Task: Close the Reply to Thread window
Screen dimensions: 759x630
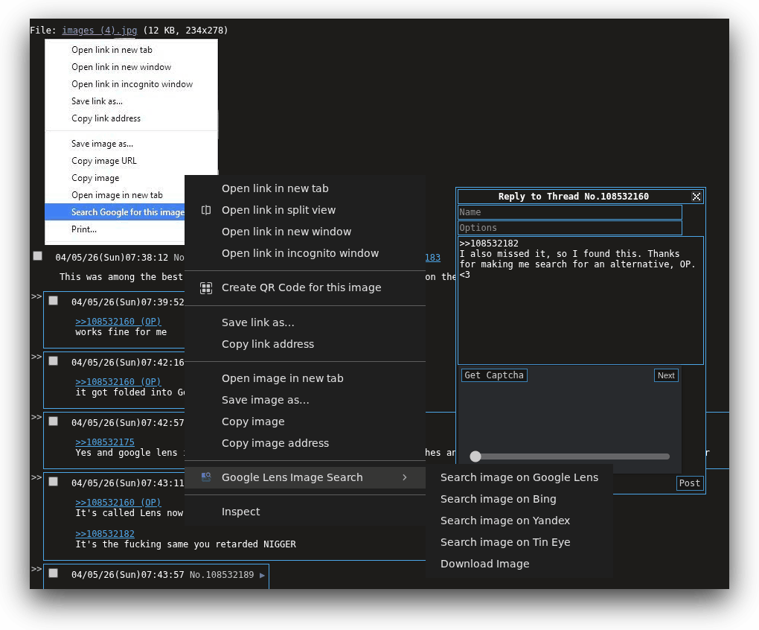Action: tap(696, 196)
